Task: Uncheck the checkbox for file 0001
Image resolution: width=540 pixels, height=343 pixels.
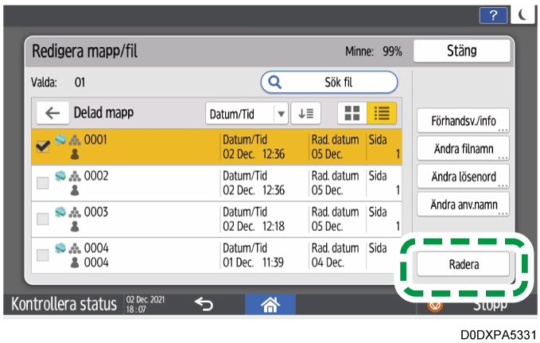Action: click(43, 147)
